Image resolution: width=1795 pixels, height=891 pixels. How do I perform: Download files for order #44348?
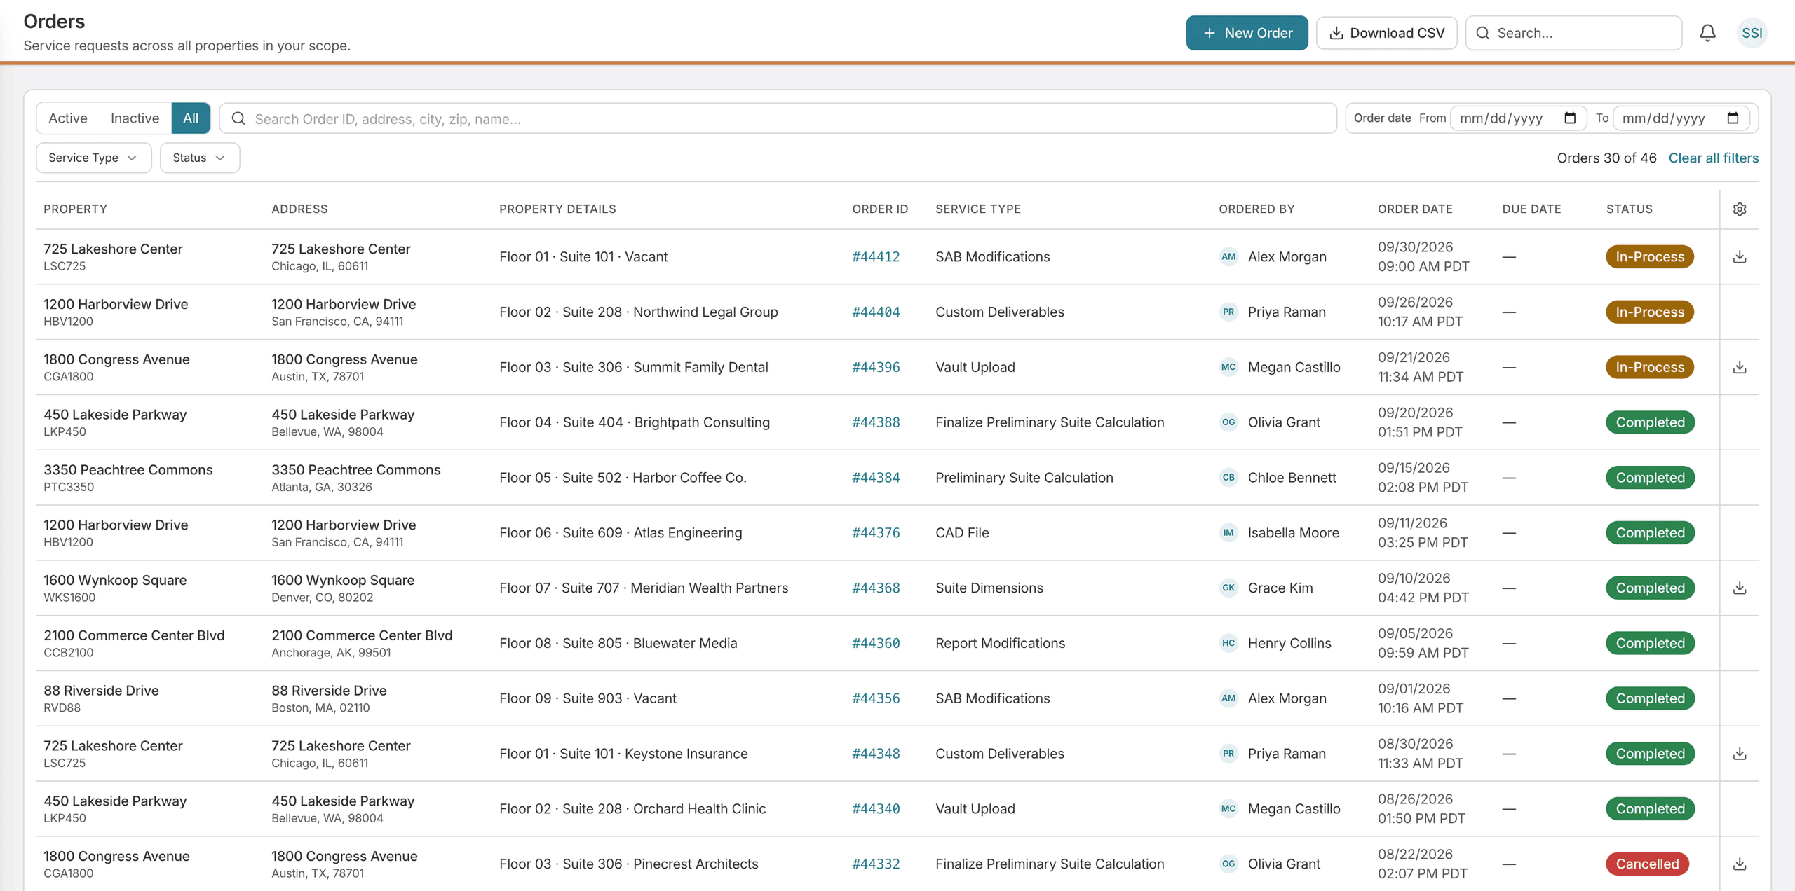point(1740,754)
